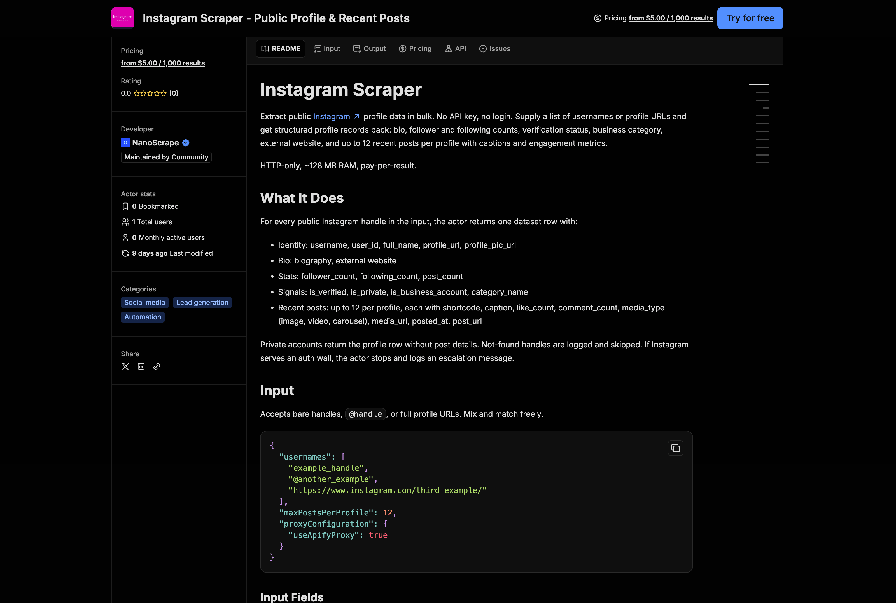The height and width of the screenshot is (603, 896).
Task: Switch to the Output tab
Action: 370,48
